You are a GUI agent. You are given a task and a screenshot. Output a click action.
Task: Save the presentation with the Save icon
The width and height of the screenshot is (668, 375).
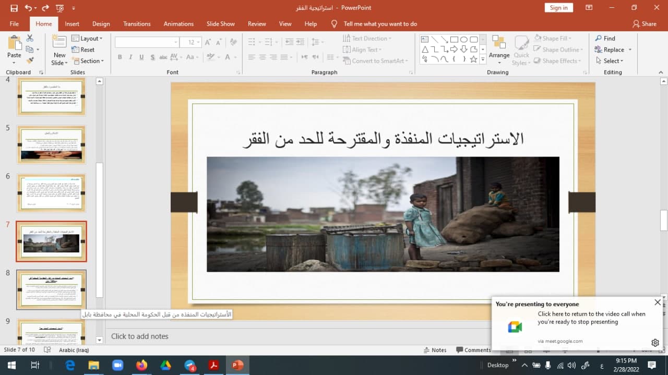14,8
